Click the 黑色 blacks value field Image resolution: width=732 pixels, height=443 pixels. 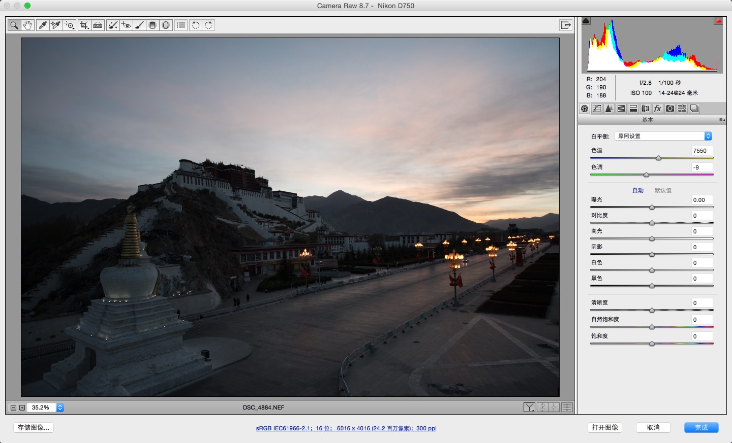pyautogui.click(x=701, y=279)
